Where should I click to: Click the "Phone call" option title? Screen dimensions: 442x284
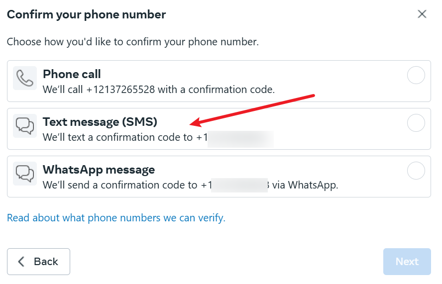point(72,74)
